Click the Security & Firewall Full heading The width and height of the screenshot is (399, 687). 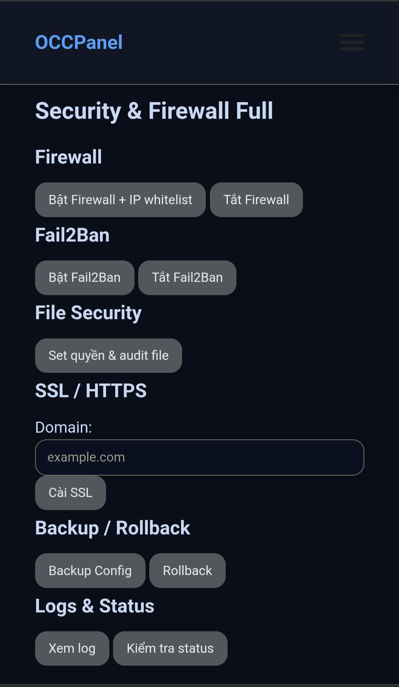(154, 111)
